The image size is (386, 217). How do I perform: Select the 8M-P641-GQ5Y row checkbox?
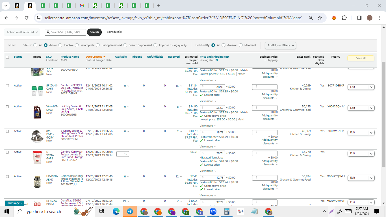click(x=7, y=131)
